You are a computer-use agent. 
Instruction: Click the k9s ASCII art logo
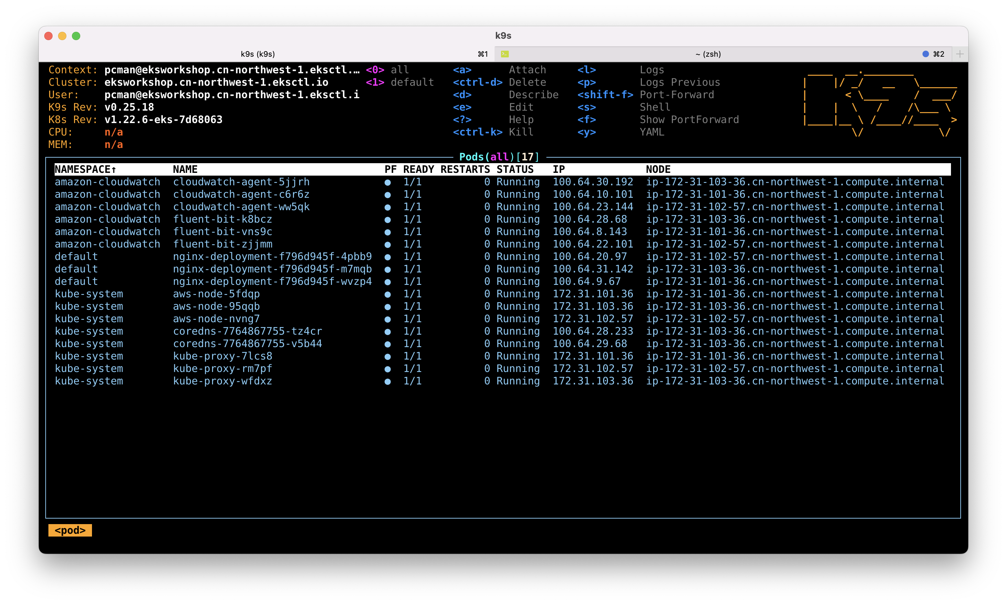[880, 102]
